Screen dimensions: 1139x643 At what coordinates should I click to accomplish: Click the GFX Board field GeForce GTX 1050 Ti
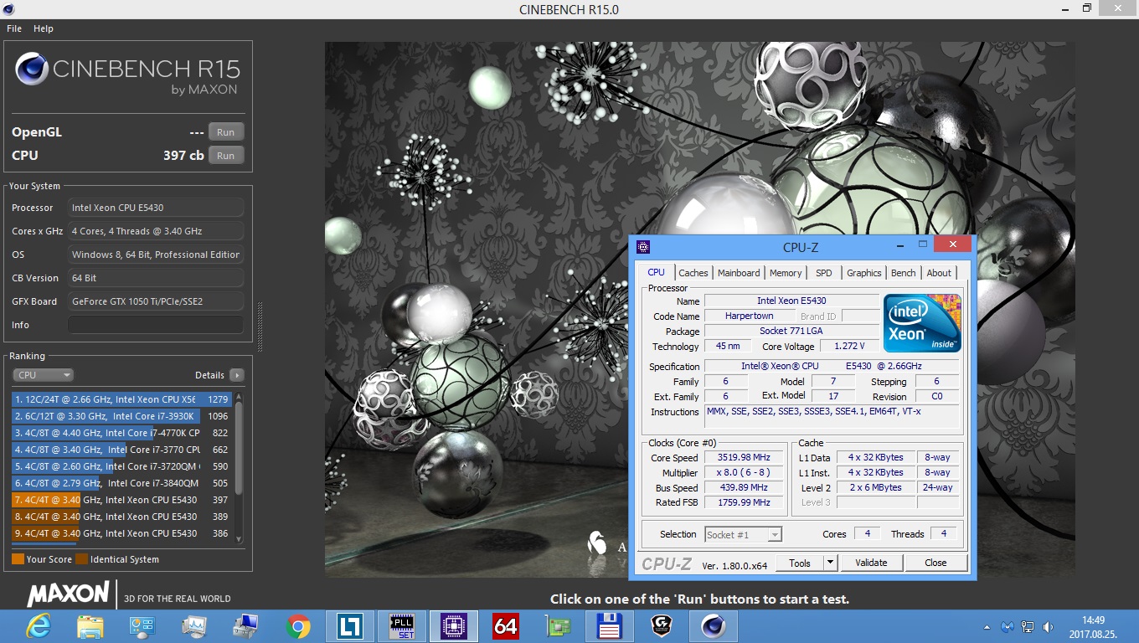(x=156, y=301)
